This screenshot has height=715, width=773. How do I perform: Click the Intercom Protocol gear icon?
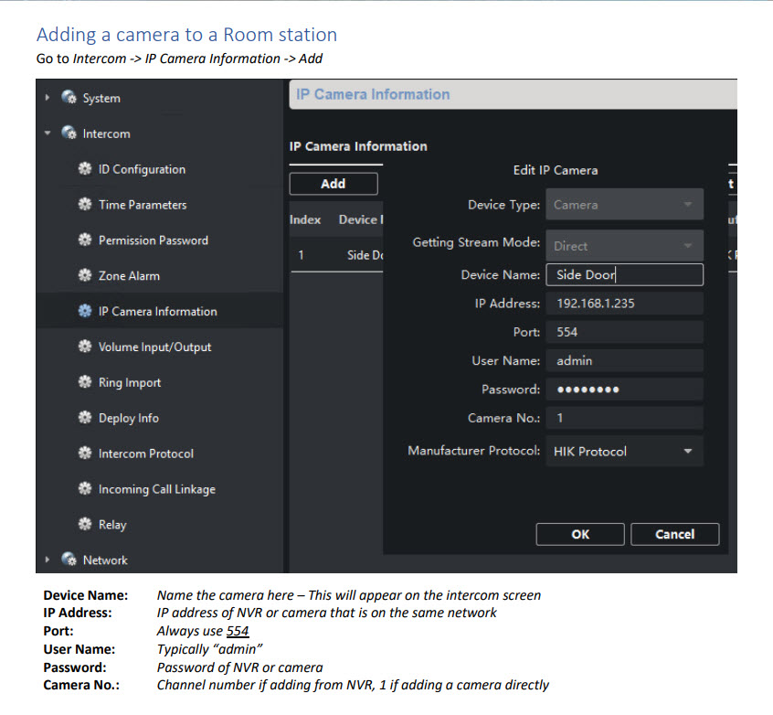[85, 453]
